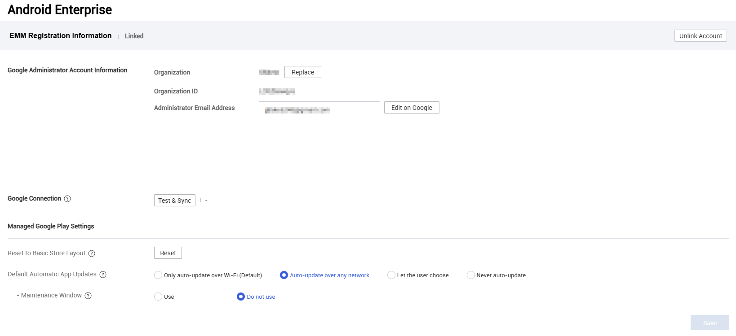This screenshot has height=336, width=736.
Task: Show the Default Automatic App Updates help tooltip
Action: coord(103,275)
